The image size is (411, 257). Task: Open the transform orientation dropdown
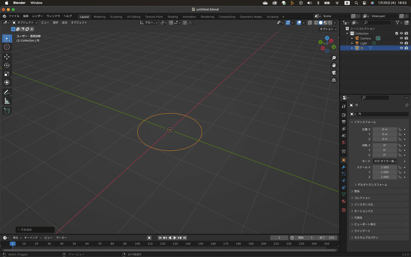[x=149, y=23]
